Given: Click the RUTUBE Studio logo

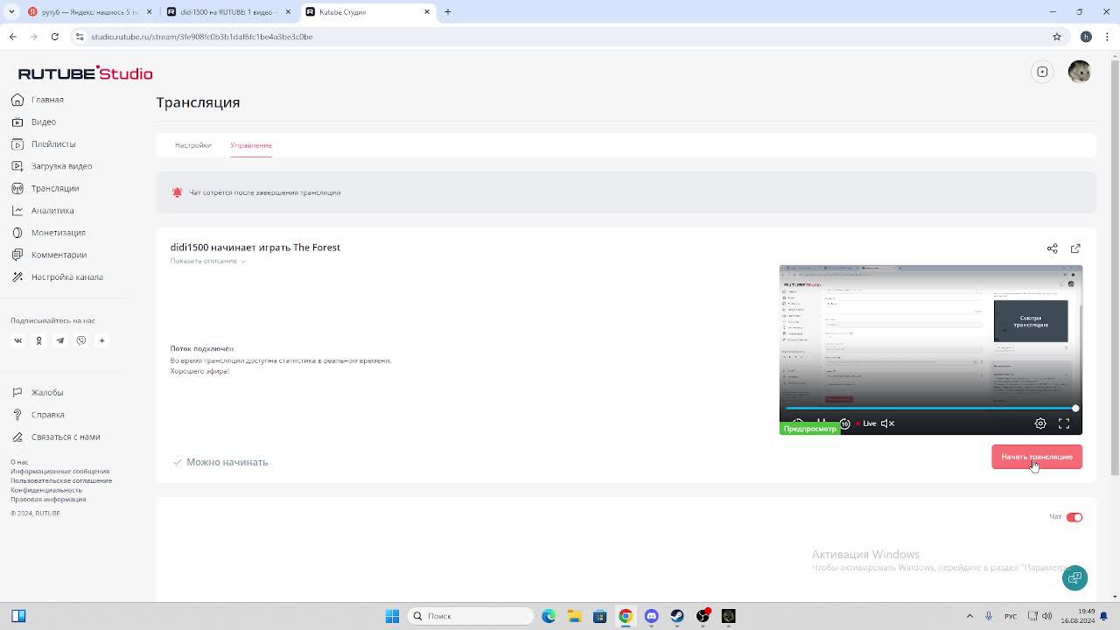Looking at the screenshot, I should pos(85,73).
